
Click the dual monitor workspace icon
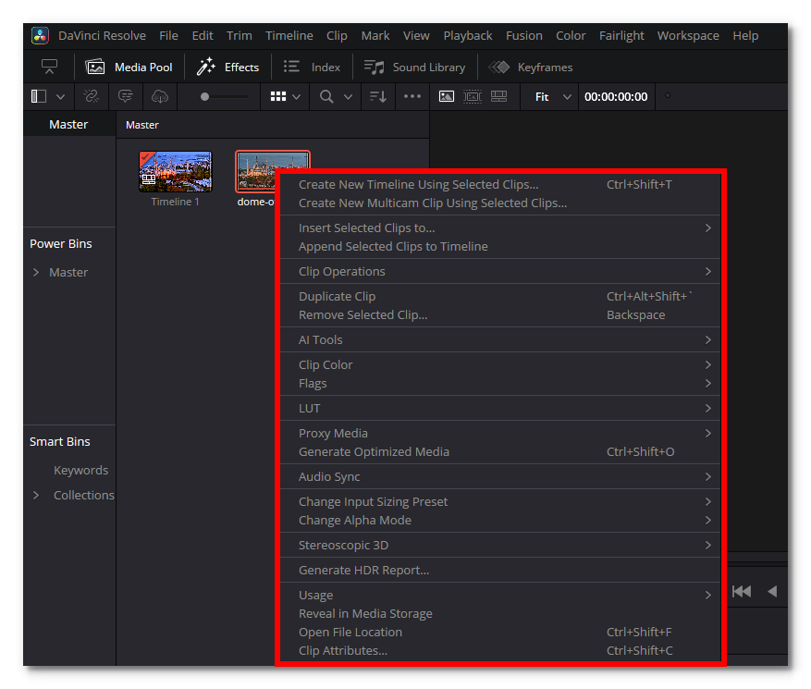[x=49, y=67]
